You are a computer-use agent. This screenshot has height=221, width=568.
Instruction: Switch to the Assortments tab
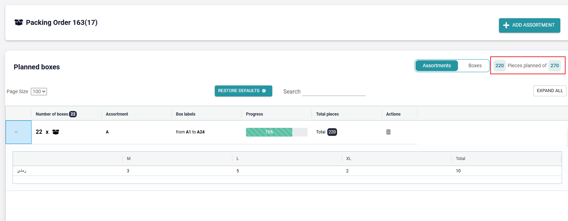tap(437, 65)
